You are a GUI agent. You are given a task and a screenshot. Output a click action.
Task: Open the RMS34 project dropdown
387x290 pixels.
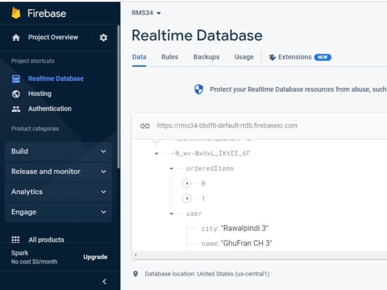click(x=146, y=13)
